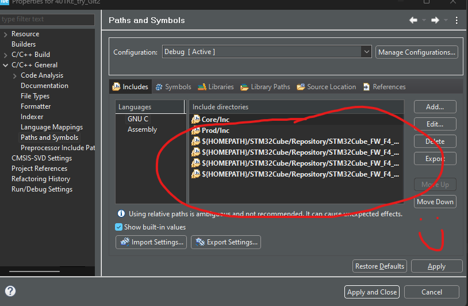Click the Include directories column header
This screenshot has height=306, width=468.
(x=296, y=107)
